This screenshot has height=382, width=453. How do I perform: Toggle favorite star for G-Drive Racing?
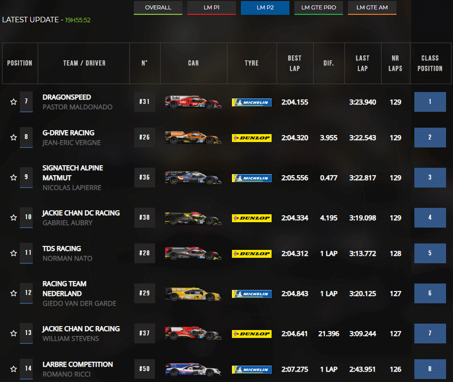13,138
